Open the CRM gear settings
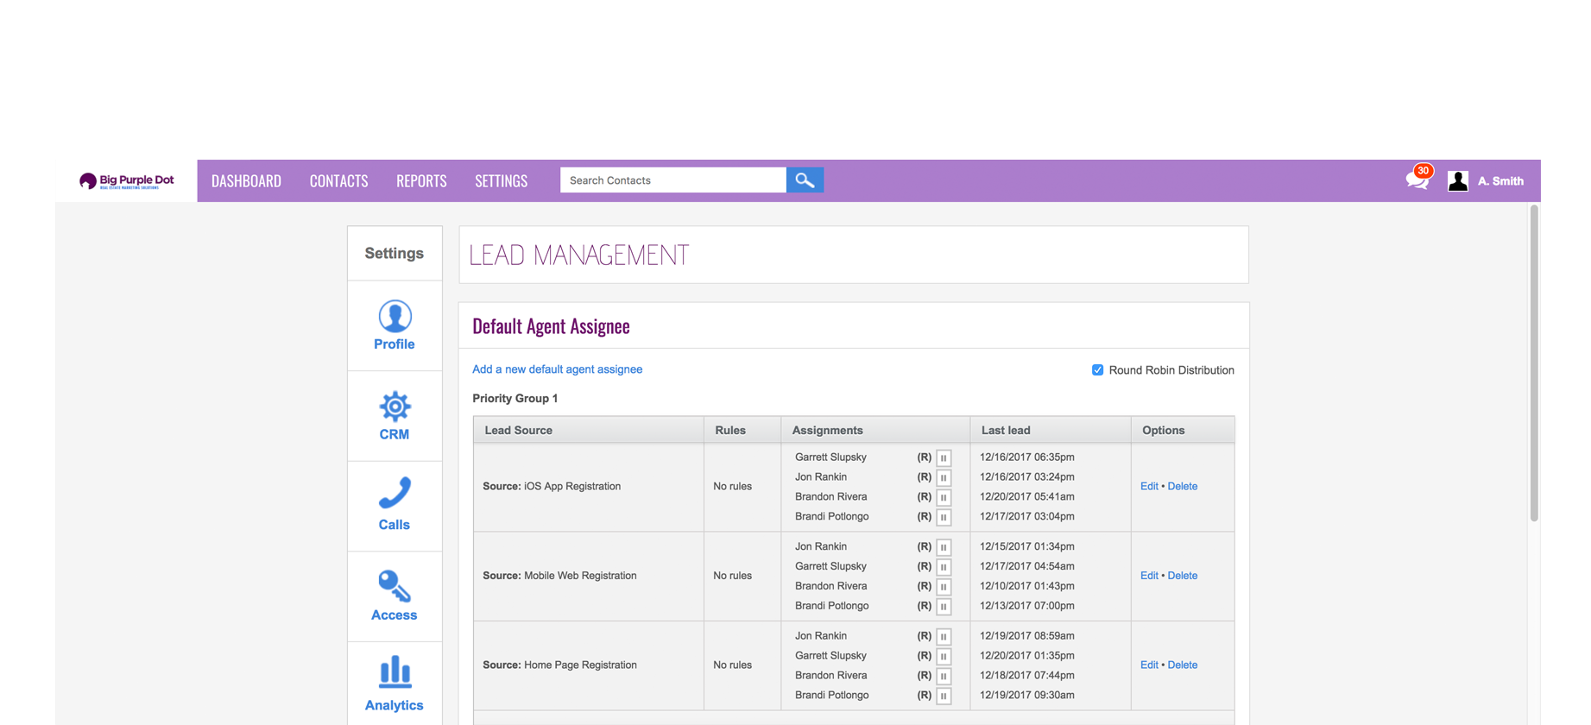This screenshot has height=725, width=1591. pyautogui.click(x=395, y=407)
